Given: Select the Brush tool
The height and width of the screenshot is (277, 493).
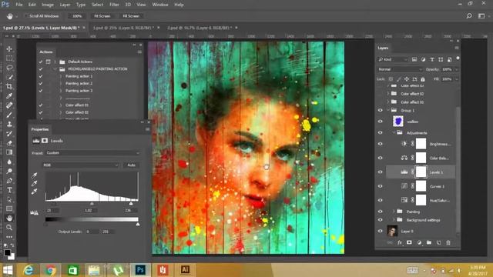Looking at the screenshot, I should [x=9, y=115].
